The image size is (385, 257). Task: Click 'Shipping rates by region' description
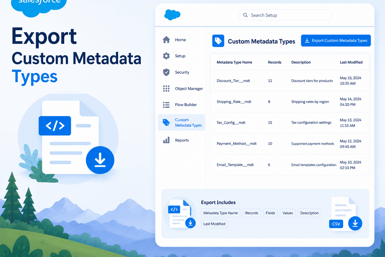(310, 102)
